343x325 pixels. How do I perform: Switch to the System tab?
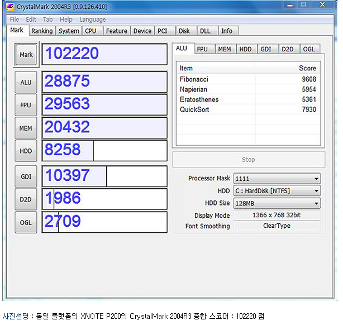(69, 31)
